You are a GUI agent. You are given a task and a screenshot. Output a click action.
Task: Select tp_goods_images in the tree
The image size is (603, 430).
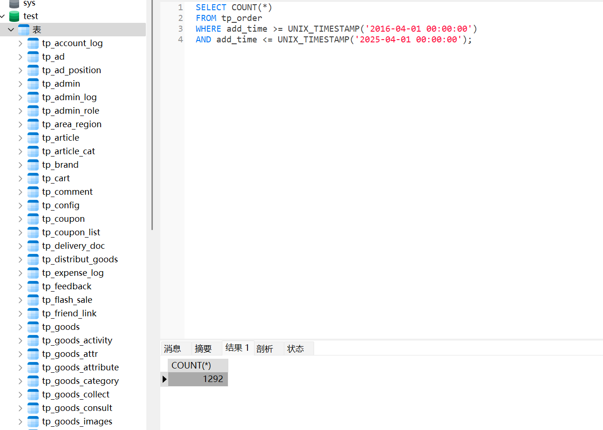coord(77,422)
